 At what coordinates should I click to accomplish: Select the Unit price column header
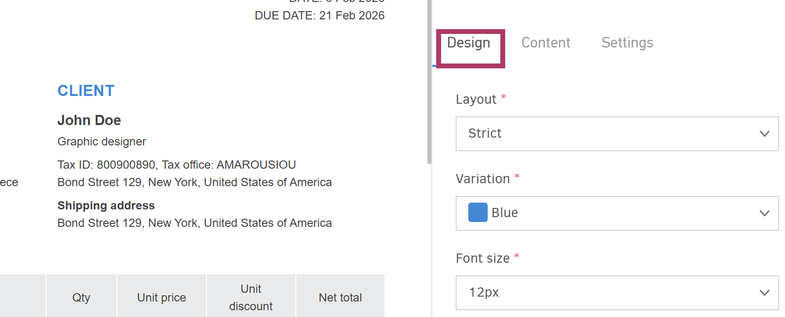[x=161, y=298]
